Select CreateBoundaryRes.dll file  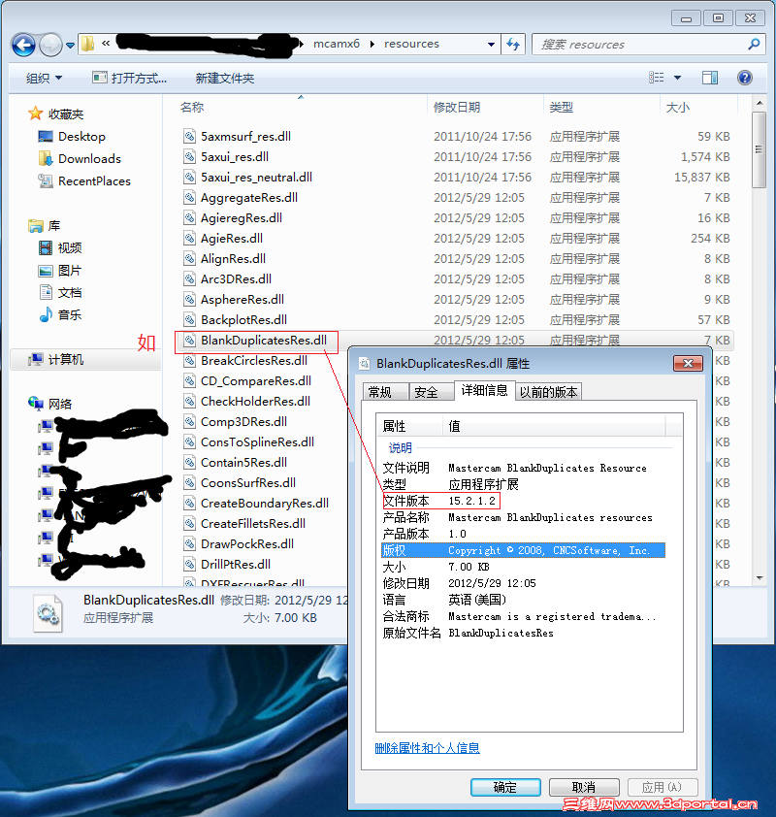click(265, 504)
